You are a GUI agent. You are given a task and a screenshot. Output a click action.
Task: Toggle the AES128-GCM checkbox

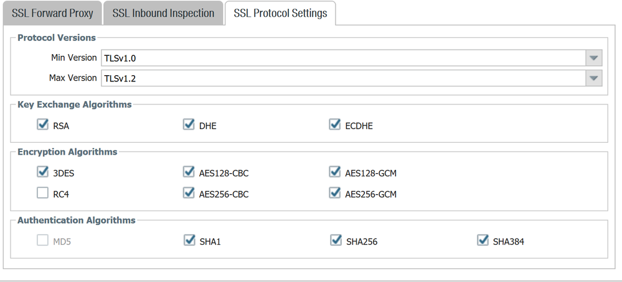point(335,172)
